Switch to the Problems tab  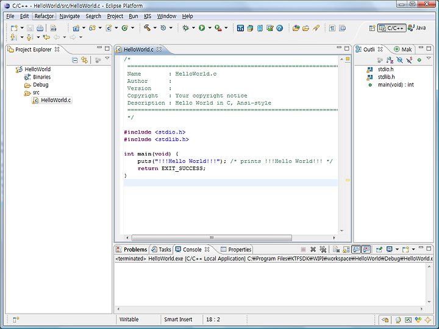pos(132,249)
